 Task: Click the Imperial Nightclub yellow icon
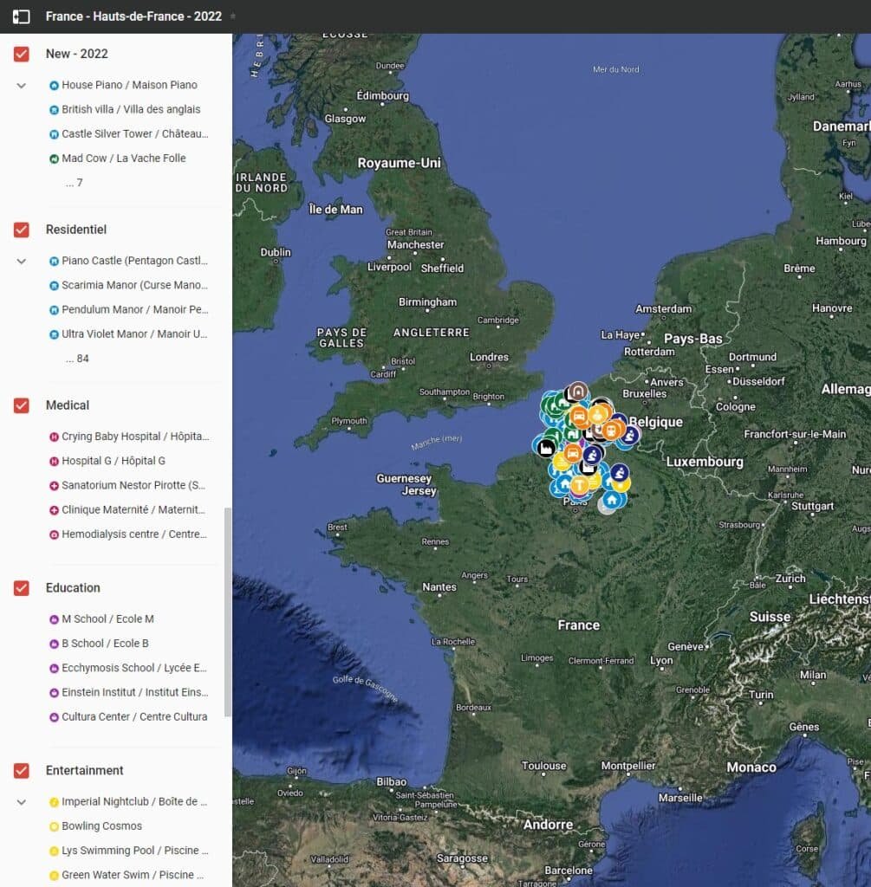tap(54, 801)
